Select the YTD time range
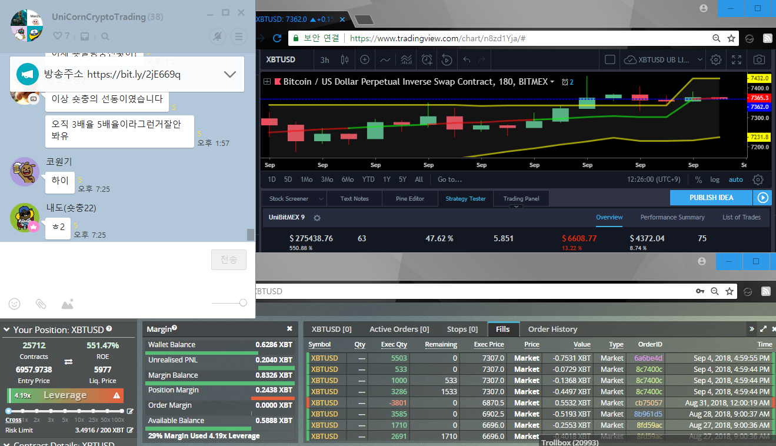This screenshot has height=446, width=776. 368,179
